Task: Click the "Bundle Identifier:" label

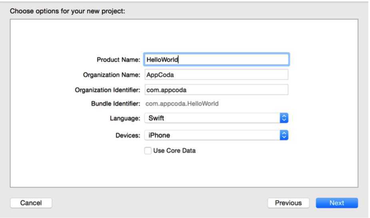Action: click(x=115, y=104)
